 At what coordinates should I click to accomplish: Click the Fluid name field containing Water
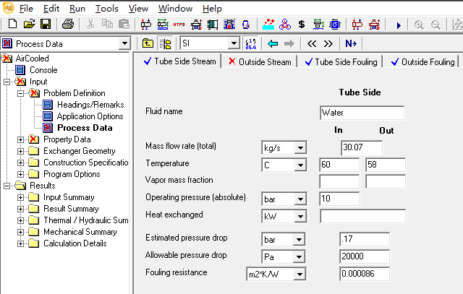362,113
